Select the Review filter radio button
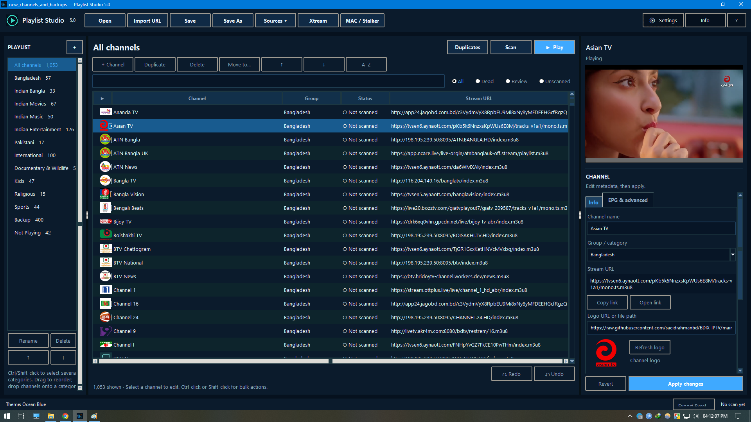 click(508, 81)
